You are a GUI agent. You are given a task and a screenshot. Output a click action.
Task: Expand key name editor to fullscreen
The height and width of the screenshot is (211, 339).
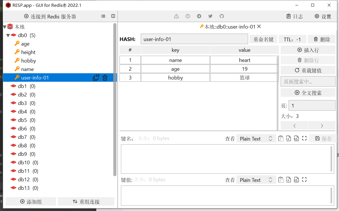304,138
